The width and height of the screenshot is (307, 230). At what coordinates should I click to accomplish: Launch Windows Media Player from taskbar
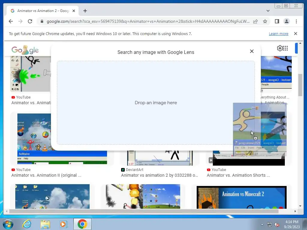pyautogui.click(x=63, y=224)
